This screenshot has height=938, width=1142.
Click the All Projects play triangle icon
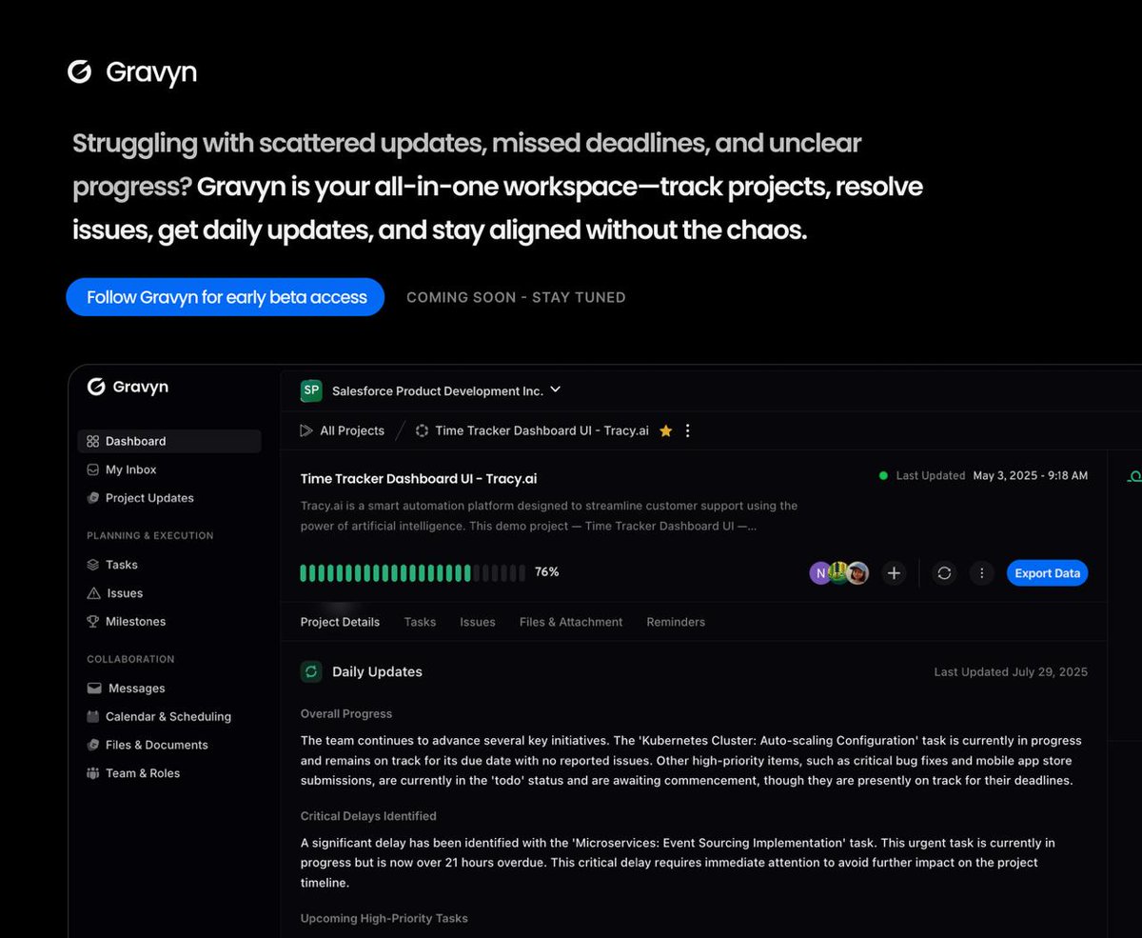(305, 430)
